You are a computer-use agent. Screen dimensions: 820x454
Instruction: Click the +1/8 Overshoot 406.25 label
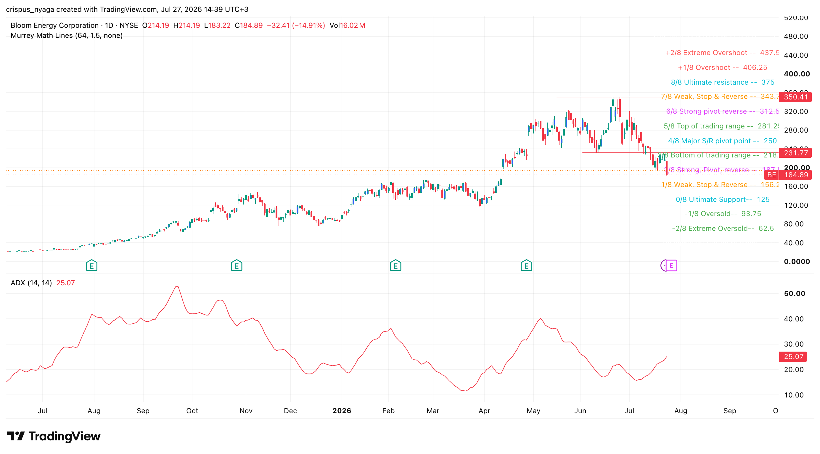[722, 67]
